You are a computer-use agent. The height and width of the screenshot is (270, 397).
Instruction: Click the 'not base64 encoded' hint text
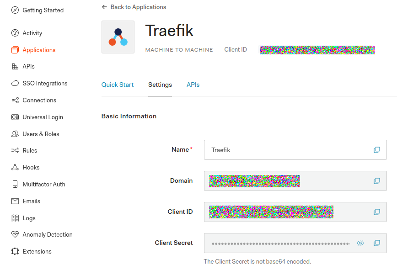tap(258, 261)
